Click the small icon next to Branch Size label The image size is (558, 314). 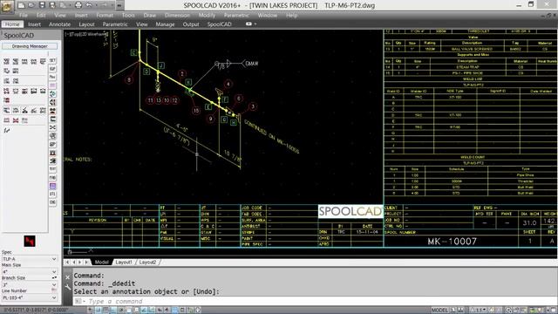[54, 277]
